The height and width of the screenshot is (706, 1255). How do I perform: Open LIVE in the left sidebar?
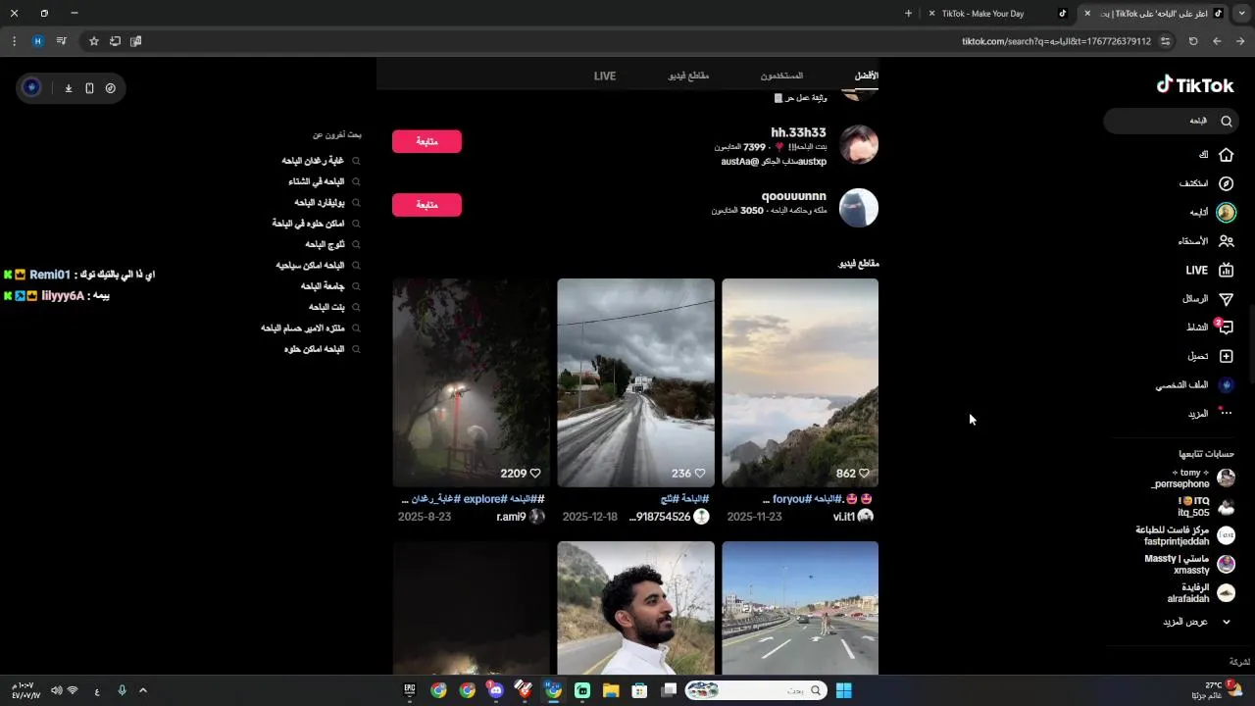(1209, 270)
